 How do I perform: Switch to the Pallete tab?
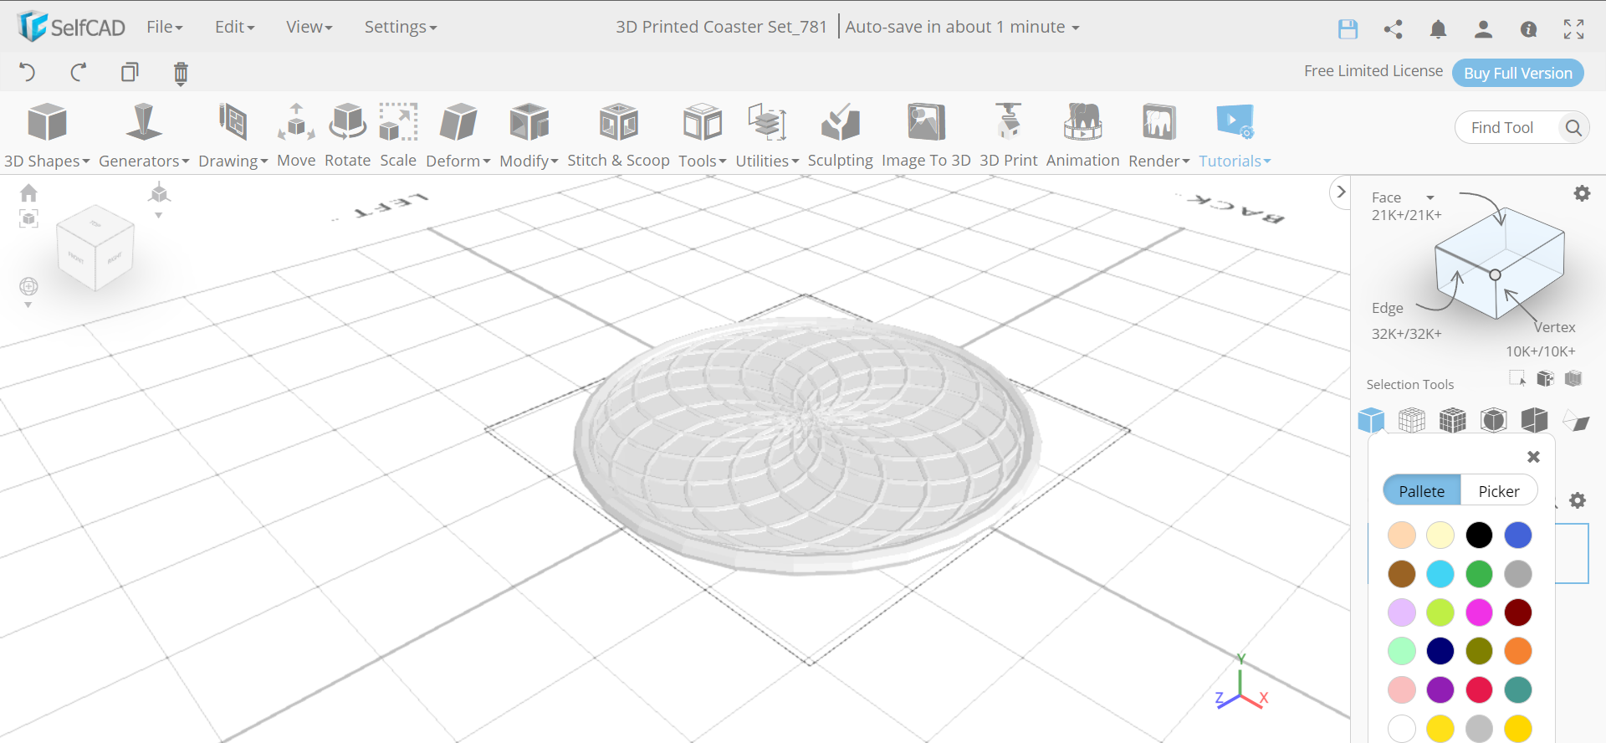pyautogui.click(x=1422, y=491)
